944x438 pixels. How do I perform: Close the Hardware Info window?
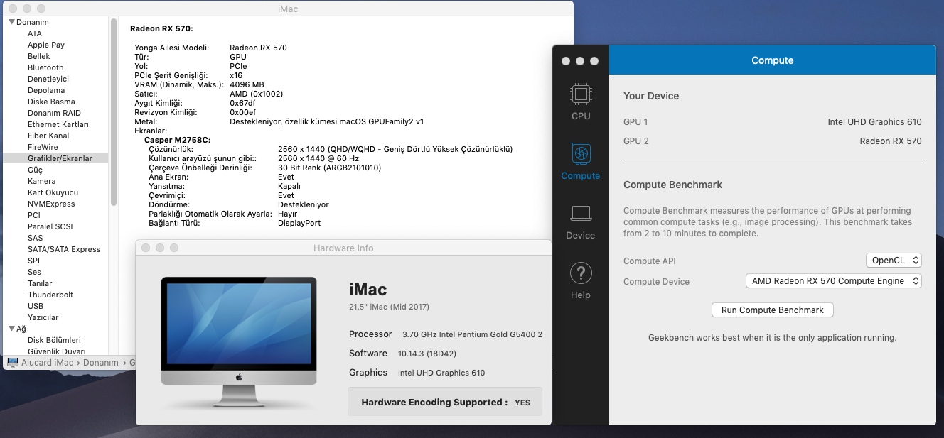146,248
